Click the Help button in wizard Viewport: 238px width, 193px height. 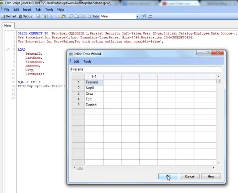point(211,176)
